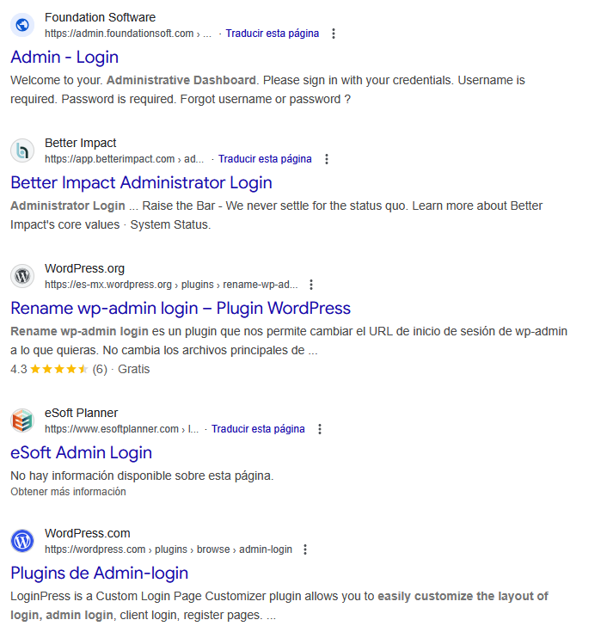Click "Traducir esta página" for Foundation Software
607x626 pixels.
pyautogui.click(x=272, y=34)
